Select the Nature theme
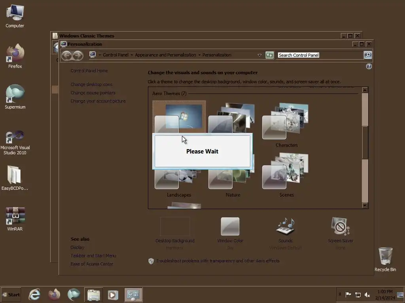This screenshot has height=303, width=405. [233, 183]
